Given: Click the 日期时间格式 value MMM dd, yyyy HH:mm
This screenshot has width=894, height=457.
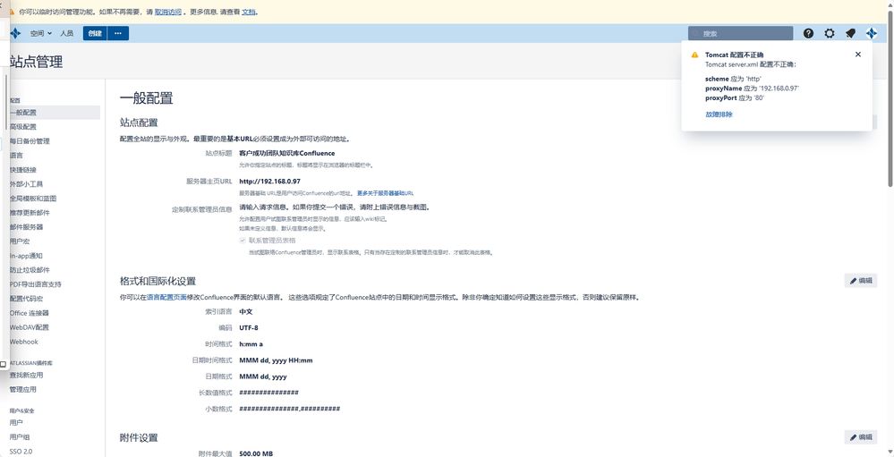Looking at the screenshot, I should tap(276, 360).
